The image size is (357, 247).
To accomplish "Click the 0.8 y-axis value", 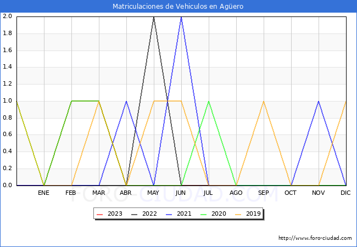I will click(x=7, y=117).
